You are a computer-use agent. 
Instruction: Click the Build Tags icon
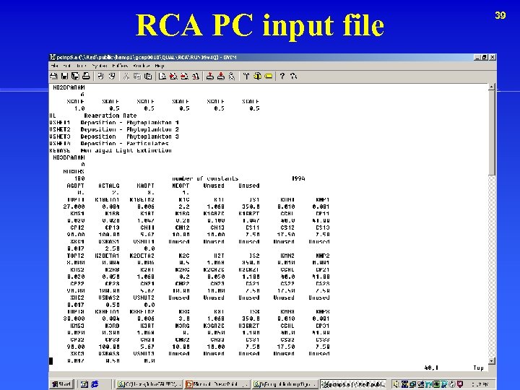click(257, 77)
